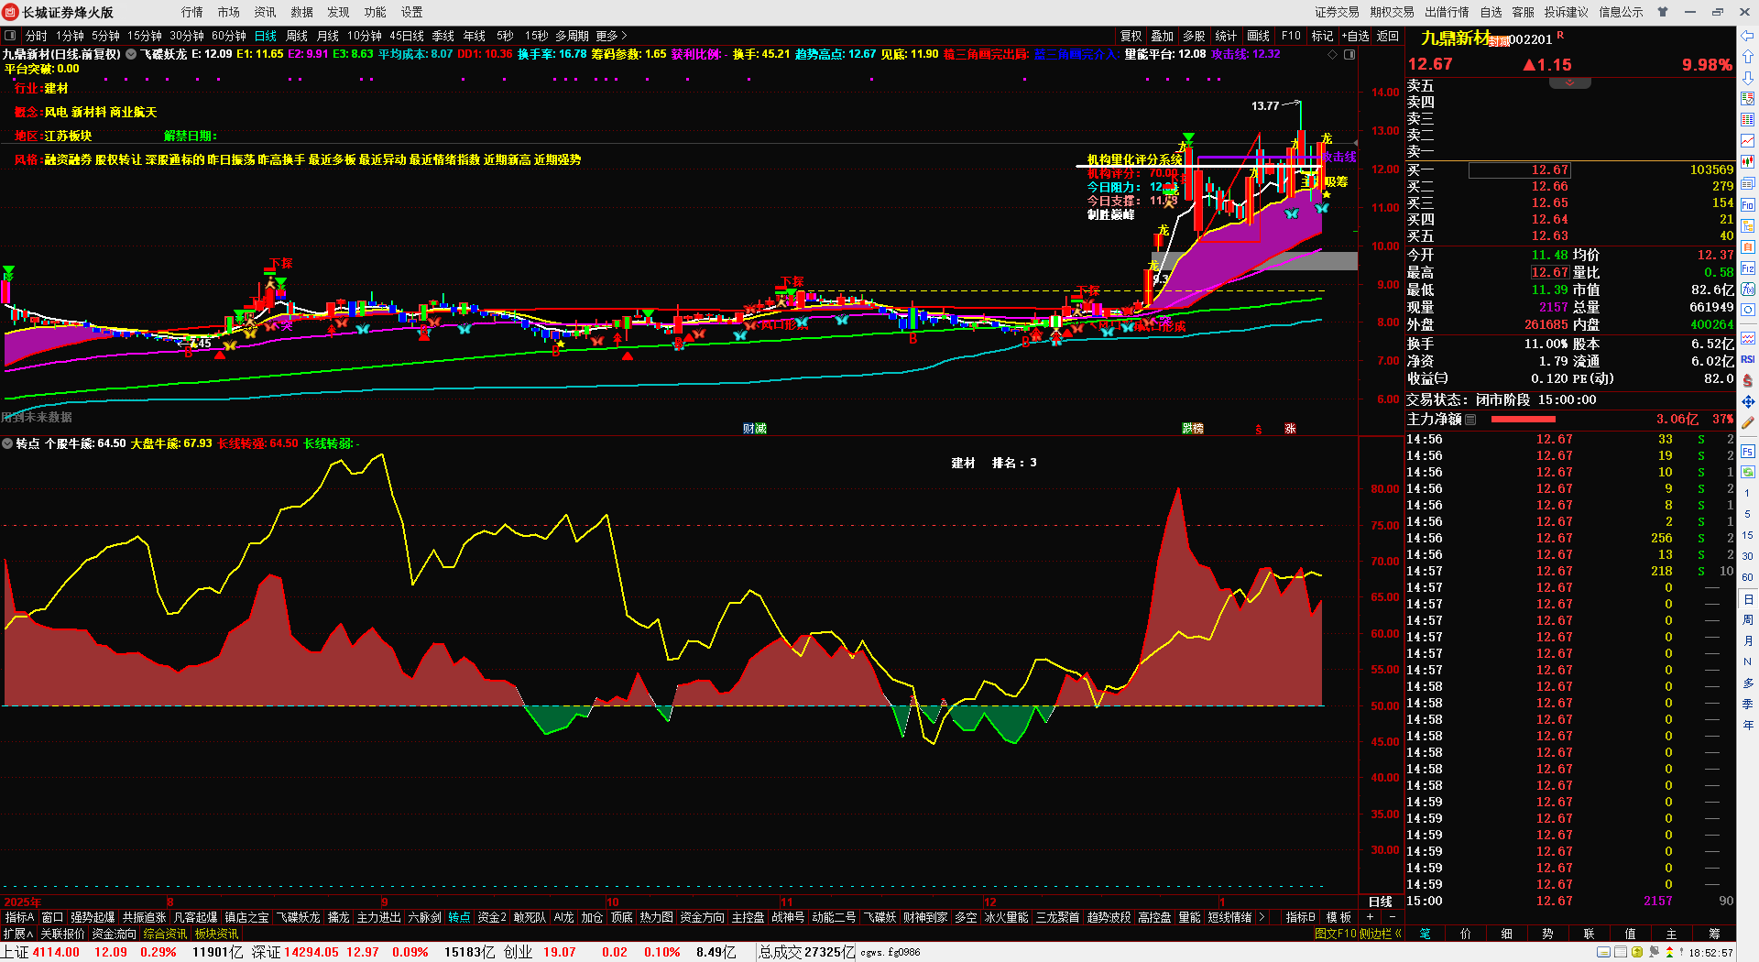Click the 证券交易 button
The width and height of the screenshot is (1759, 962).
pyautogui.click(x=1338, y=12)
